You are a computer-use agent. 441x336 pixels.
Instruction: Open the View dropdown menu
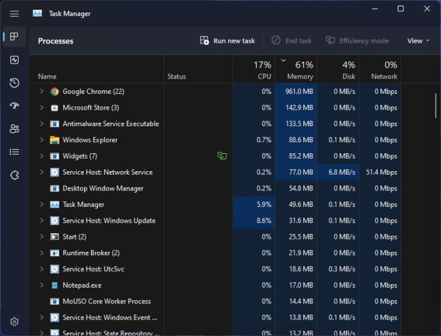418,41
